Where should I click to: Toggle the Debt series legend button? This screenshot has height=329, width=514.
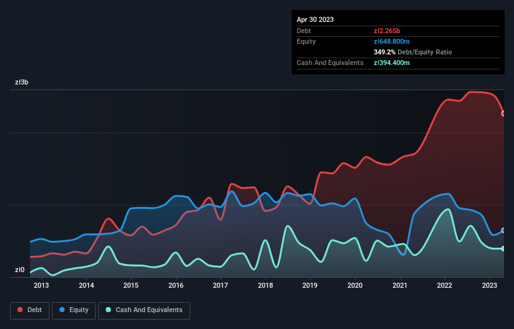[x=30, y=310]
